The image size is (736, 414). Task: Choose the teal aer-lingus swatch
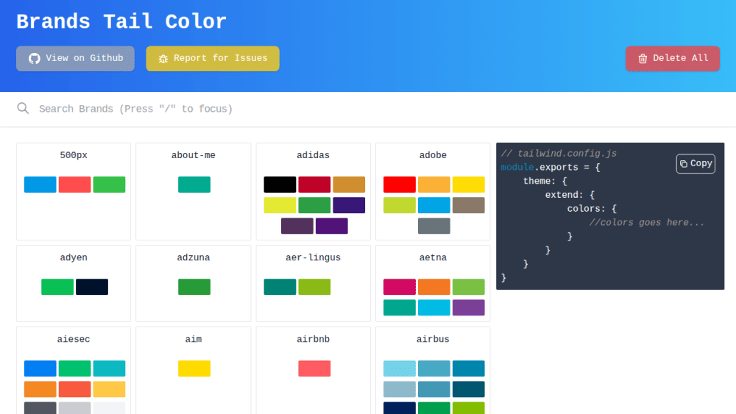(x=280, y=287)
